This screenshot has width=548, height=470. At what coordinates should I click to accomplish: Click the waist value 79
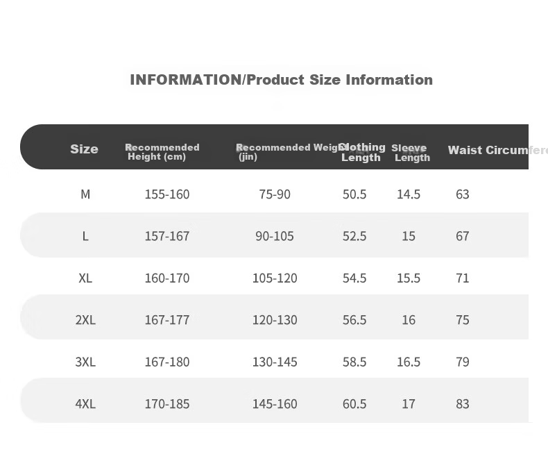click(x=463, y=362)
